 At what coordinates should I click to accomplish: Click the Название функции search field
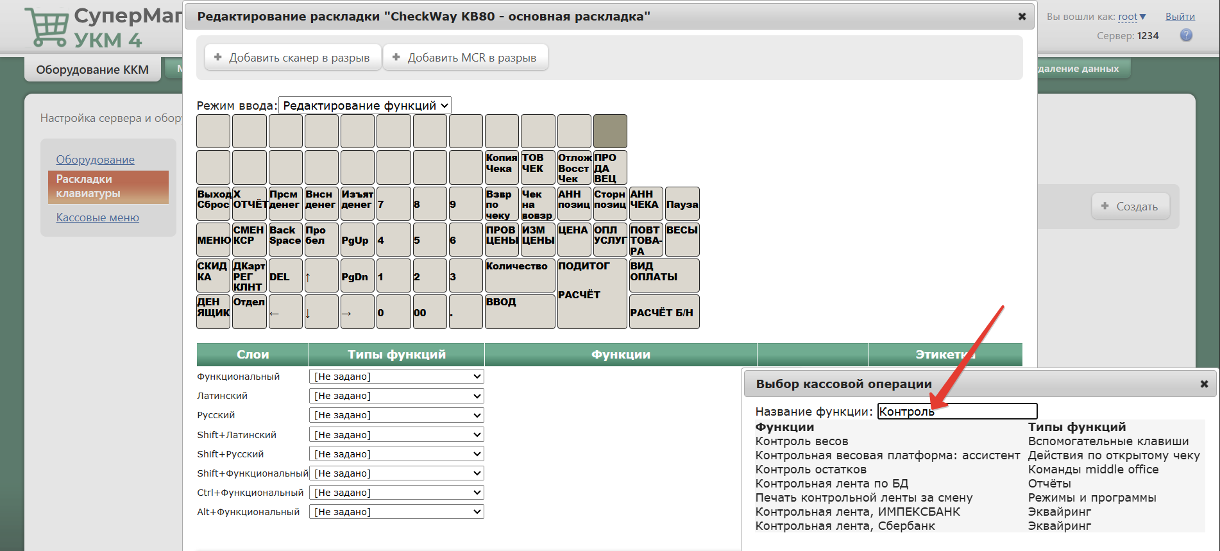[957, 411]
